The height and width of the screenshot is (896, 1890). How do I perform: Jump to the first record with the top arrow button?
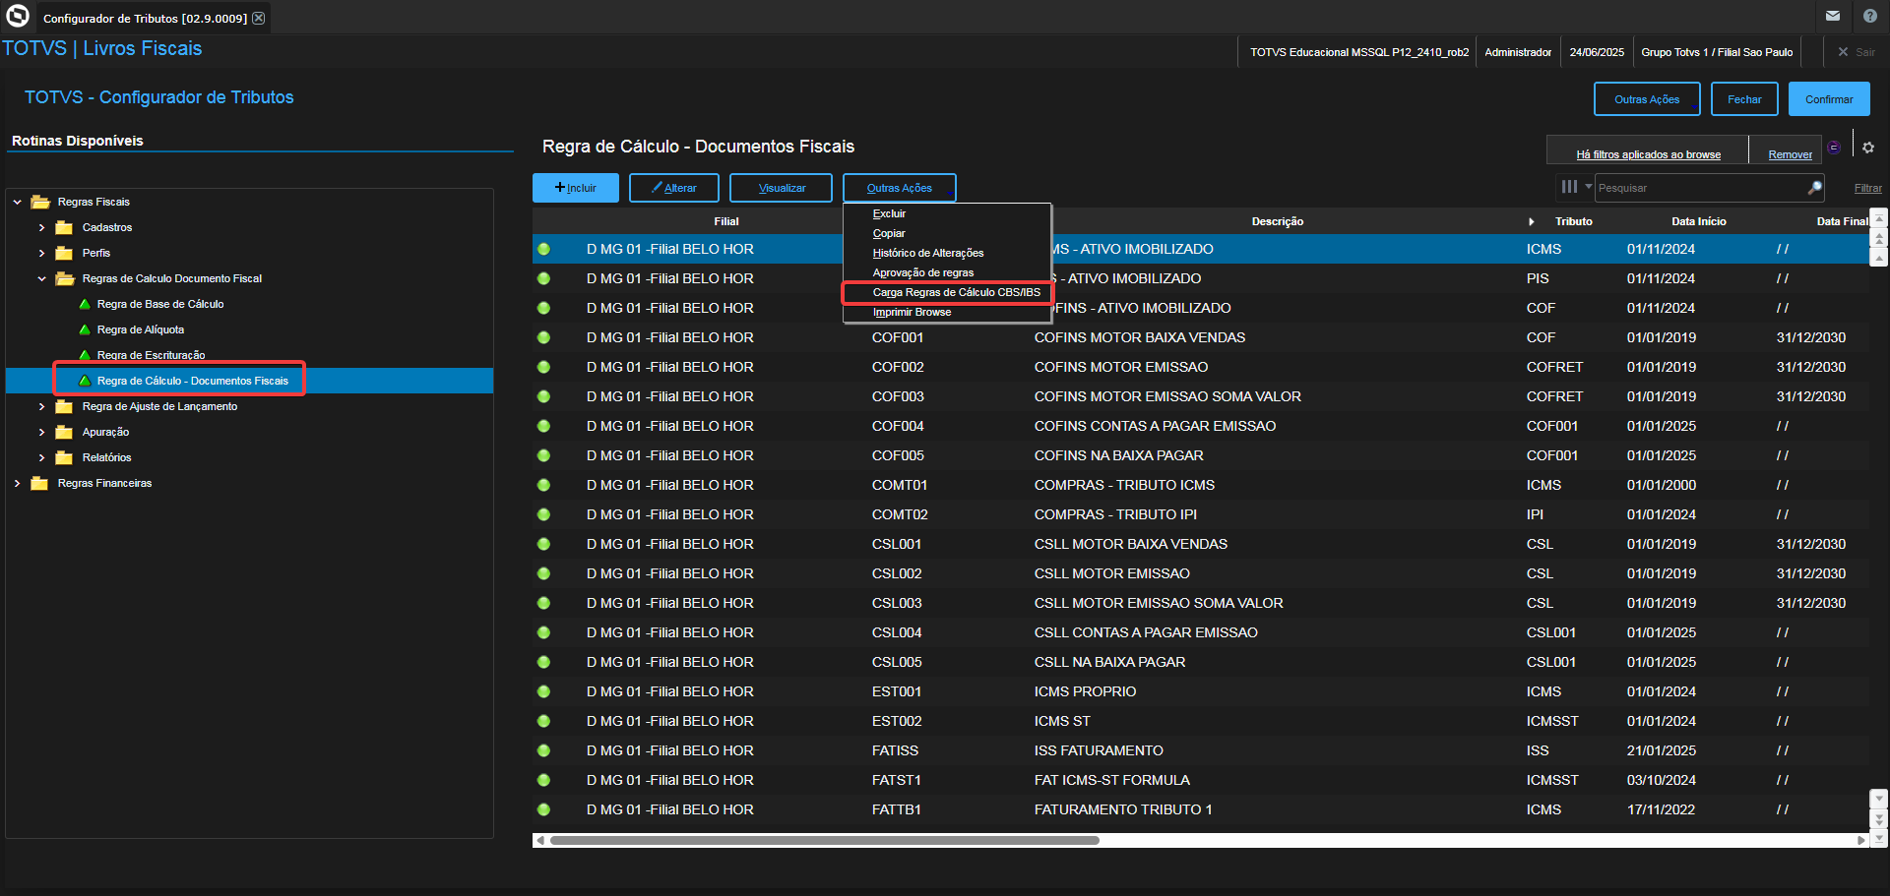click(x=1879, y=218)
